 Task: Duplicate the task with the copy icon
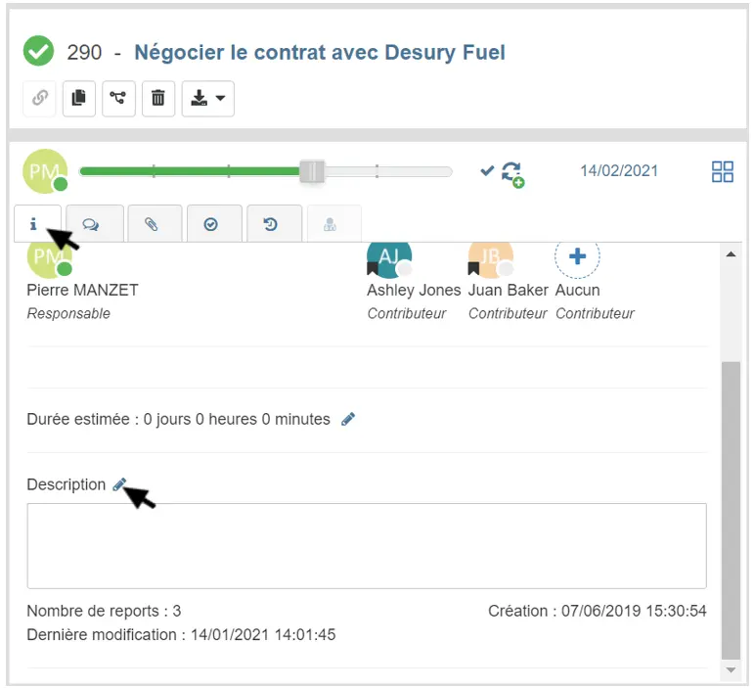(79, 98)
